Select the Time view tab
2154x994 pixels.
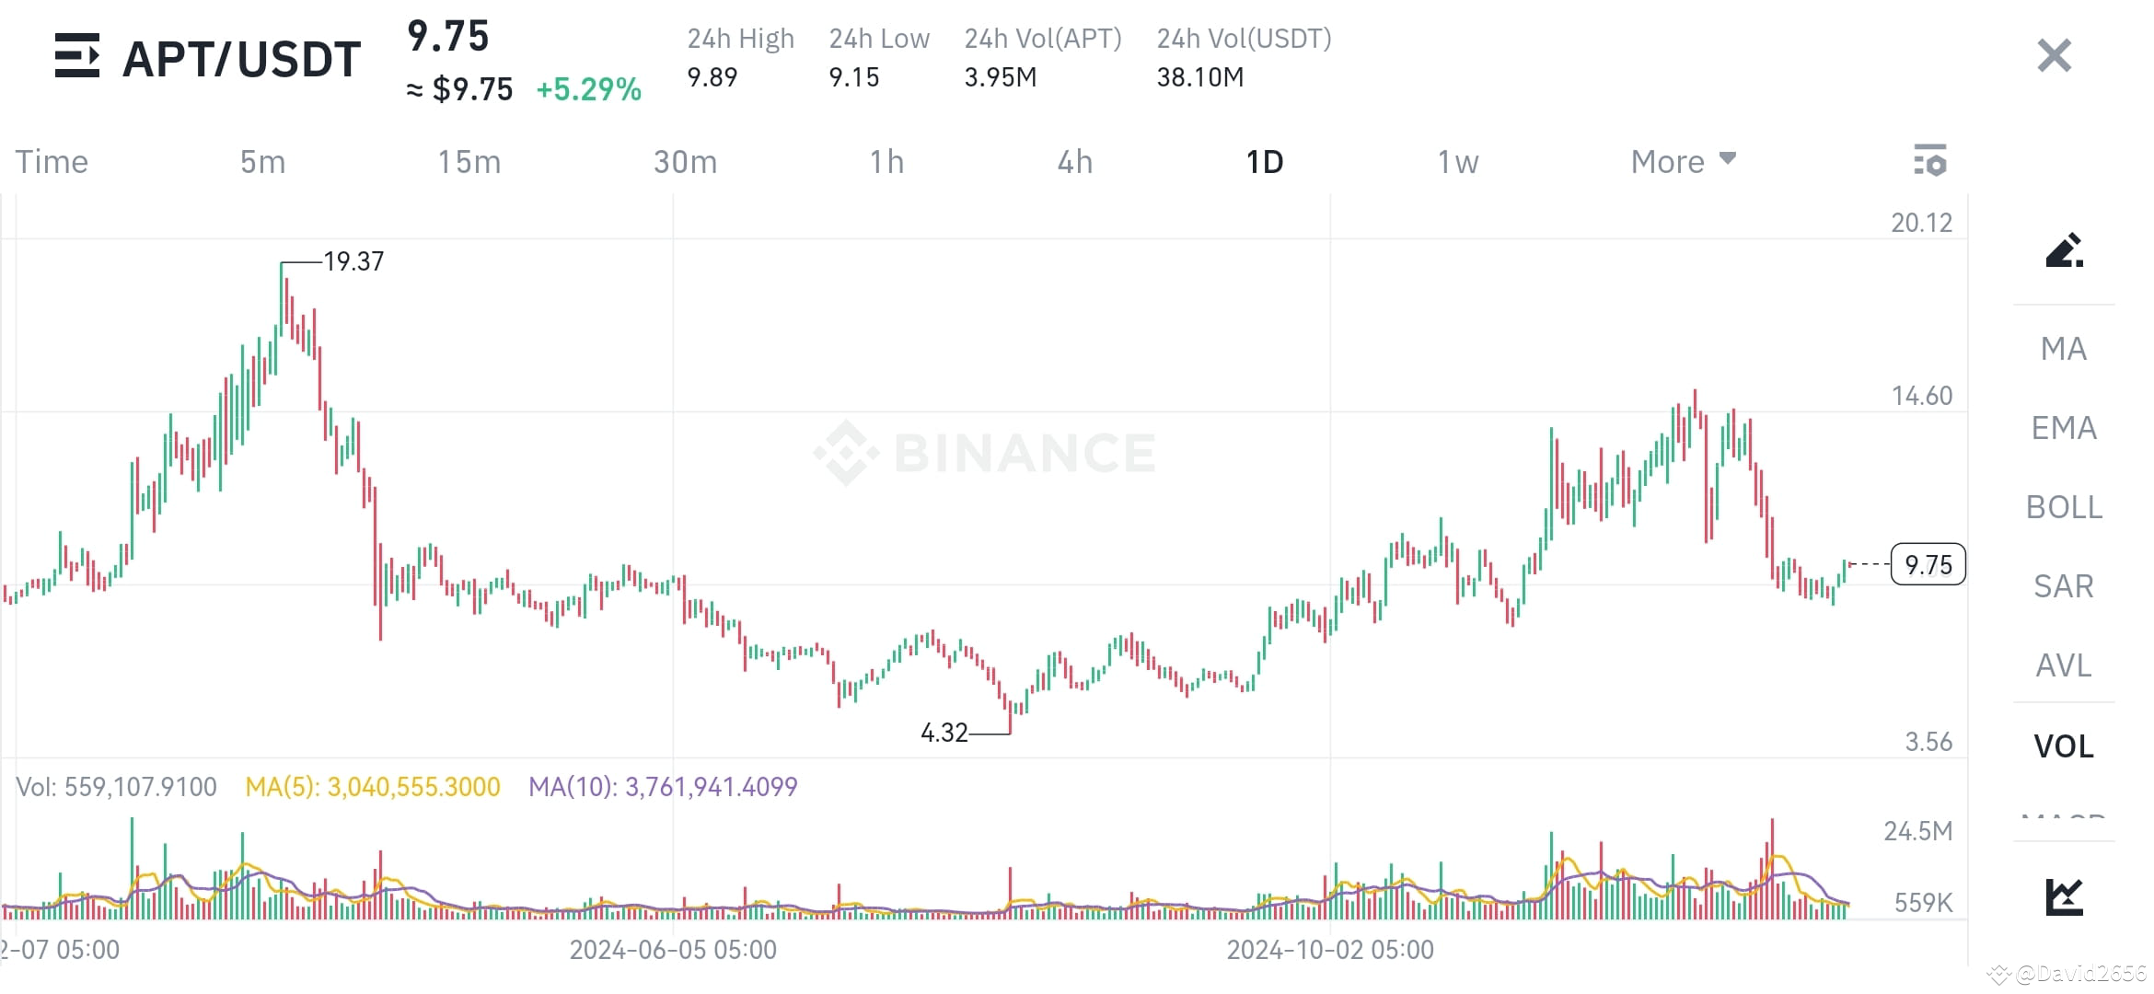[x=52, y=160]
